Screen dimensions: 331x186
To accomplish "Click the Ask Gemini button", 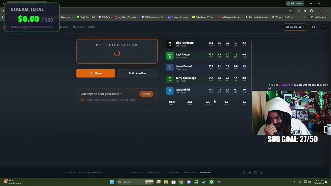I will [x=295, y=3].
